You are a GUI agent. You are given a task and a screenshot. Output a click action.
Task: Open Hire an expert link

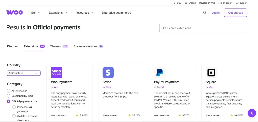tap(225, 3)
